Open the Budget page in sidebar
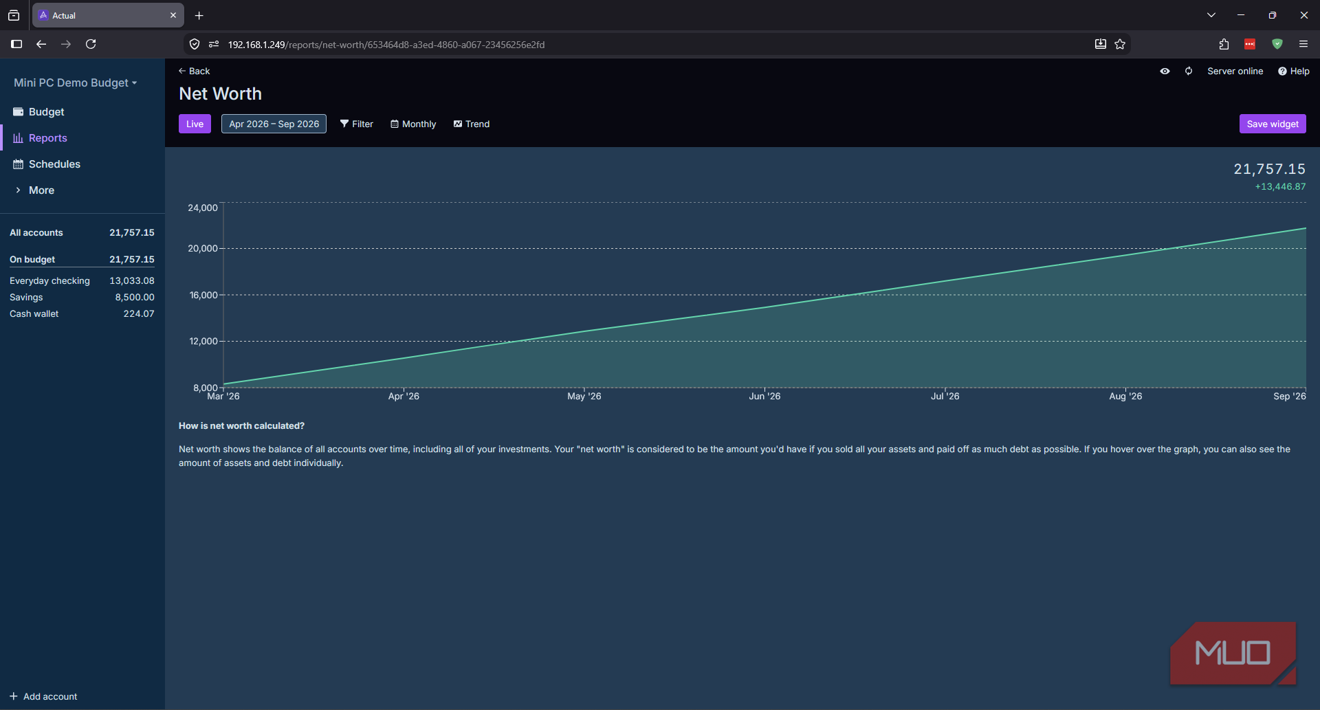Image resolution: width=1320 pixels, height=710 pixels. pyautogui.click(x=82, y=111)
